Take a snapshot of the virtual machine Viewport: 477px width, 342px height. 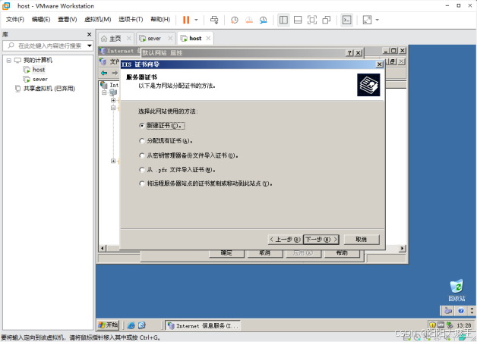[x=234, y=20]
